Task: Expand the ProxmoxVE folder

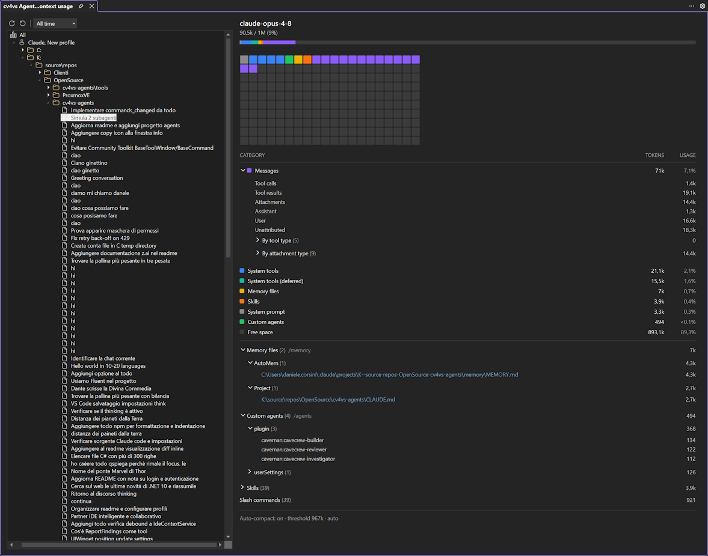Action: point(48,95)
